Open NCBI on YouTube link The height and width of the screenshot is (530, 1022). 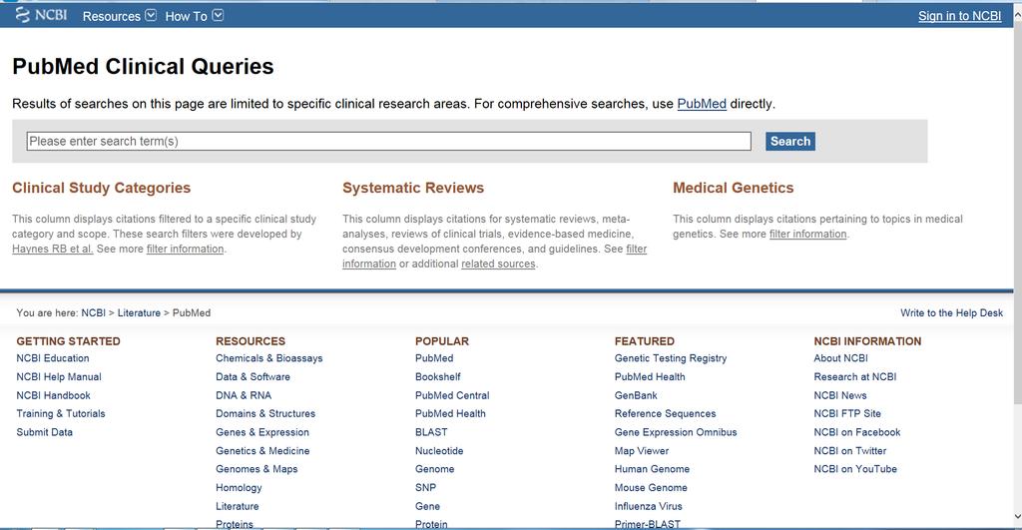(855, 469)
